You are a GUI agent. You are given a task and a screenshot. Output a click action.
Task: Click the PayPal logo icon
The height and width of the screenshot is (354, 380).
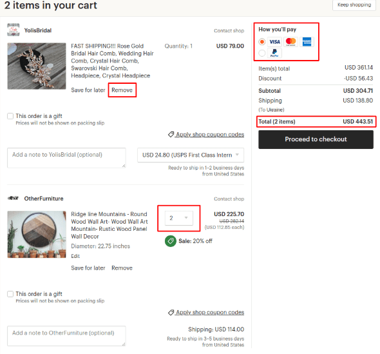tap(274, 53)
